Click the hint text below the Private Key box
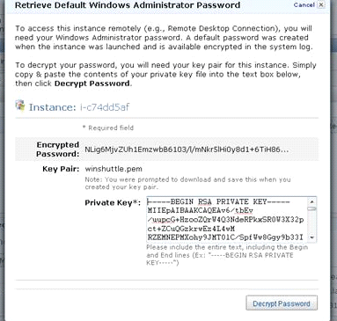The image size is (337, 321). [x=227, y=255]
